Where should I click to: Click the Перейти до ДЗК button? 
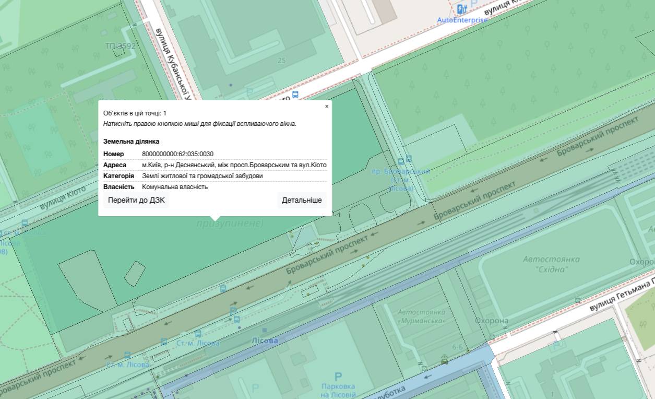(136, 200)
